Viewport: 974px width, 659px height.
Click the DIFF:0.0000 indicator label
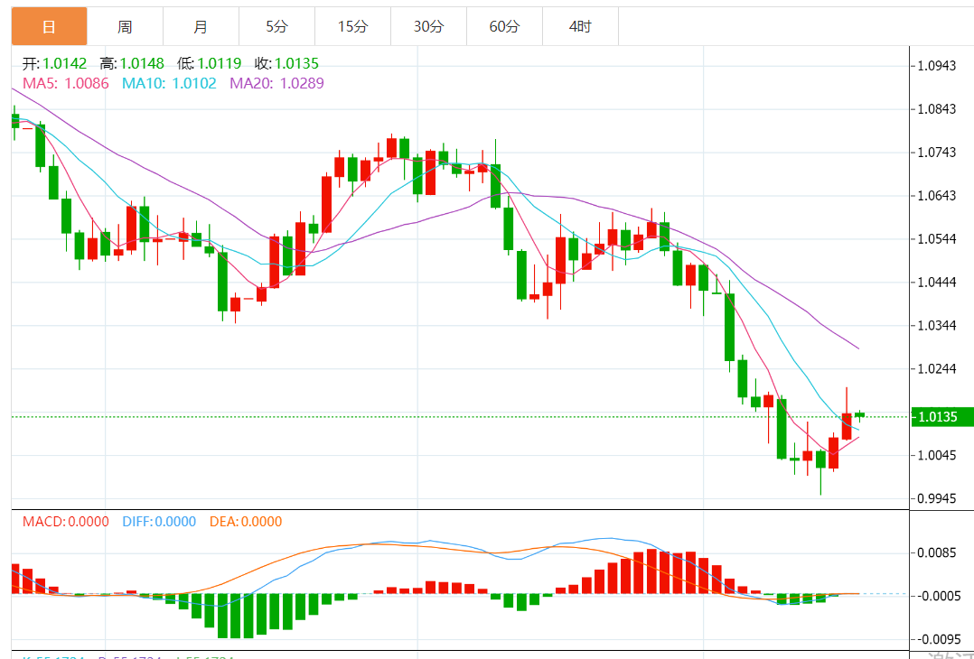159,521
